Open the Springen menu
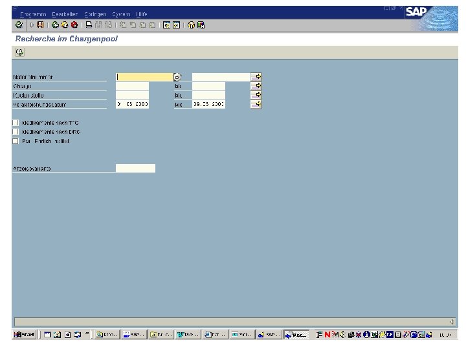 95,14
